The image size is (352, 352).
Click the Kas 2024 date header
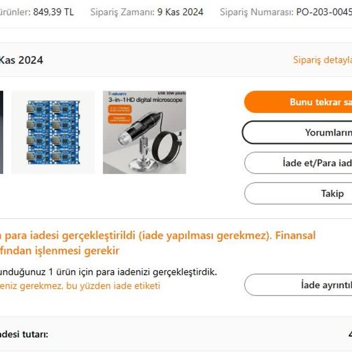click(22, 60)
